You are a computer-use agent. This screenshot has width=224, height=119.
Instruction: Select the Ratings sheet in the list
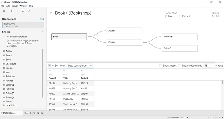9,81
